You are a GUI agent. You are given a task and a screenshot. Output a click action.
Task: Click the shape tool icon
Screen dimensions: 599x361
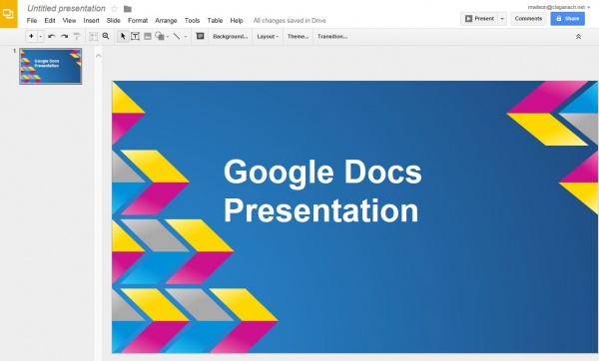[160, 36]
